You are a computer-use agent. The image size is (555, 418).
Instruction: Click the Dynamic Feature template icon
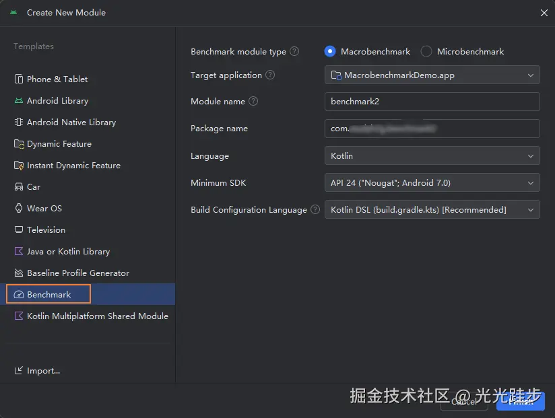click(x=19, y=144)
